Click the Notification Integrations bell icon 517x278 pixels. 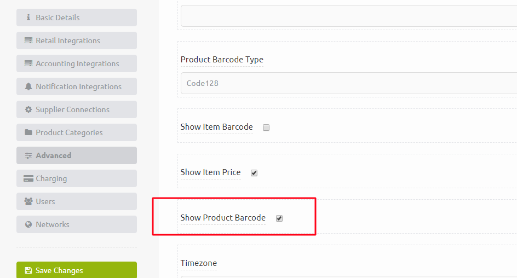(x=28, y=86)
